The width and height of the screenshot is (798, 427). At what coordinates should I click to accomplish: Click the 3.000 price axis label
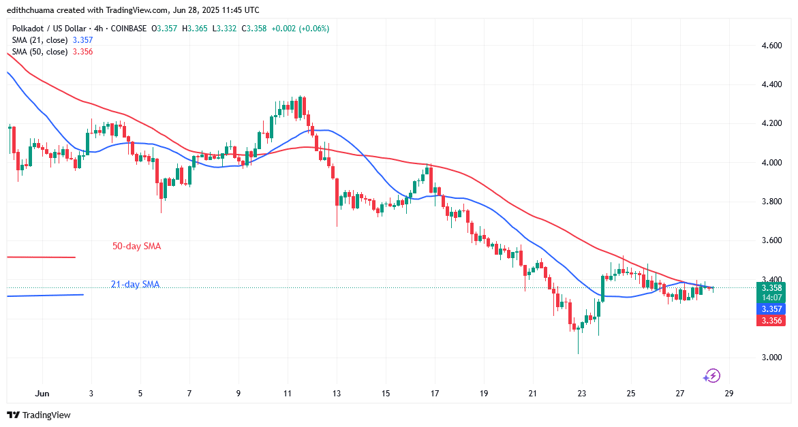point(771,358)
